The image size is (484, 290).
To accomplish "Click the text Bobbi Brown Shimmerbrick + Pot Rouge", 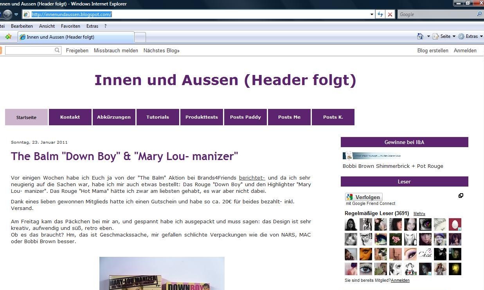I will [x=393, y=166].
